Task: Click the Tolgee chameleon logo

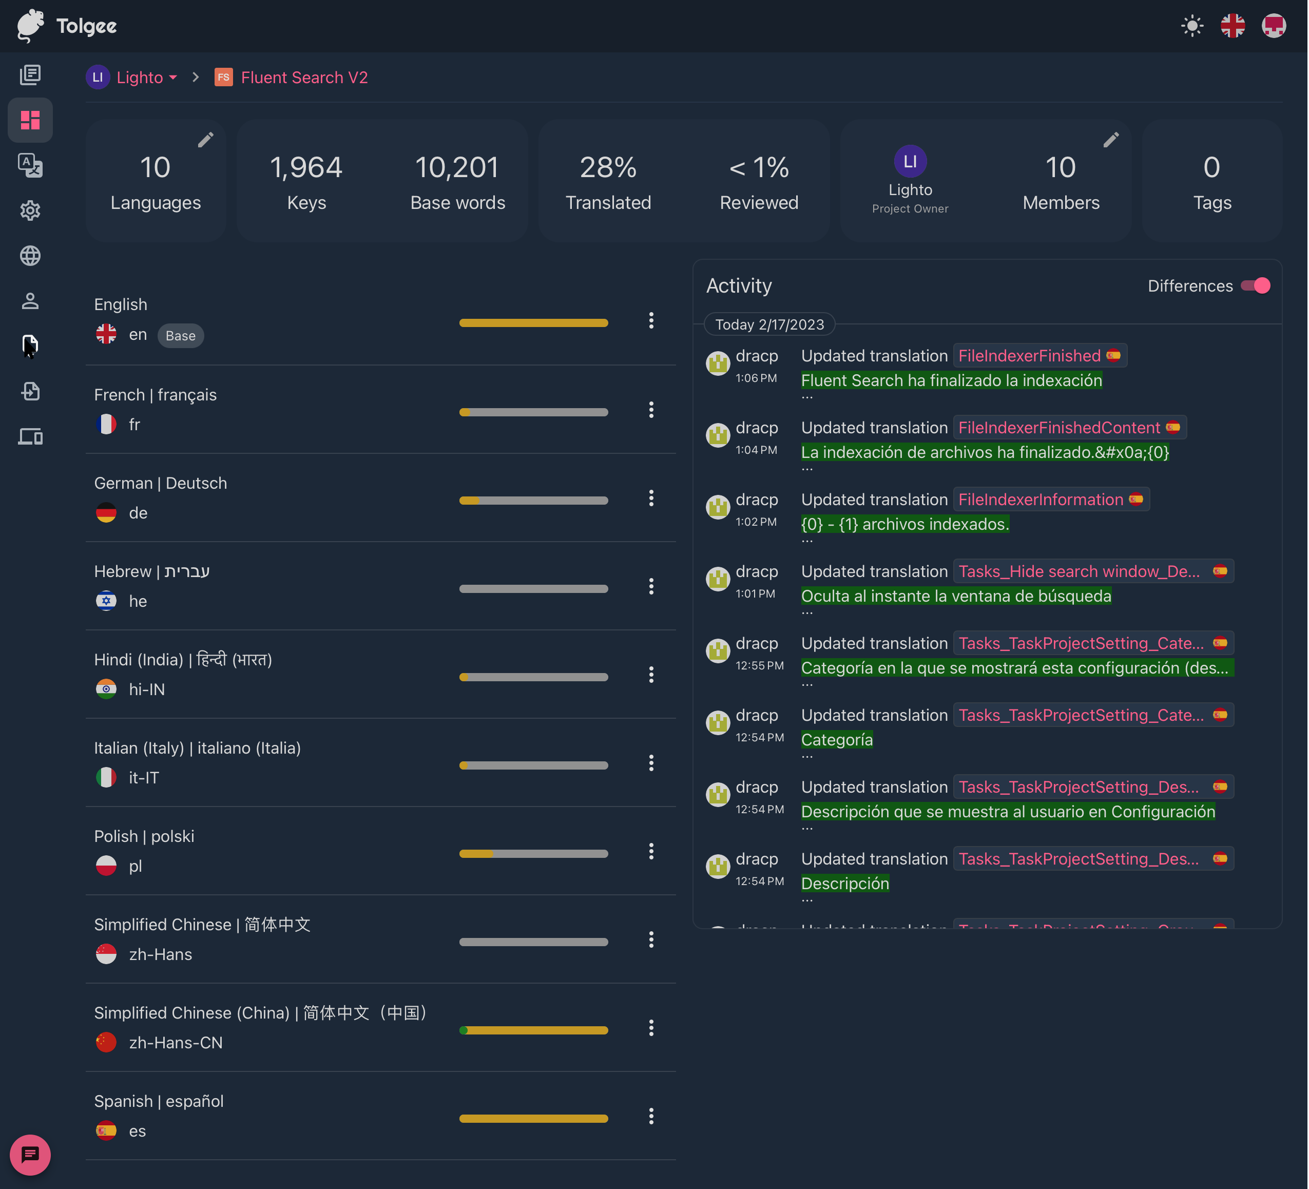Action: (30, 26)
